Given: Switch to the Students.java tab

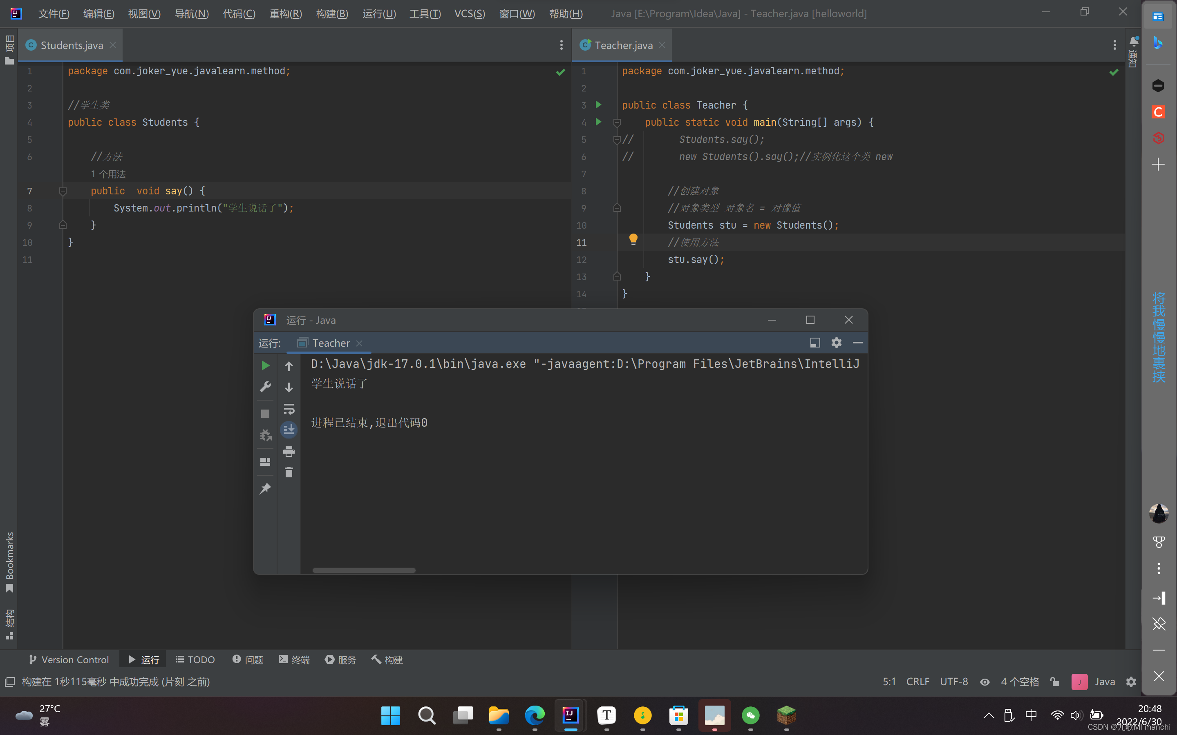Looking at the screenshot, I should 72,45.
